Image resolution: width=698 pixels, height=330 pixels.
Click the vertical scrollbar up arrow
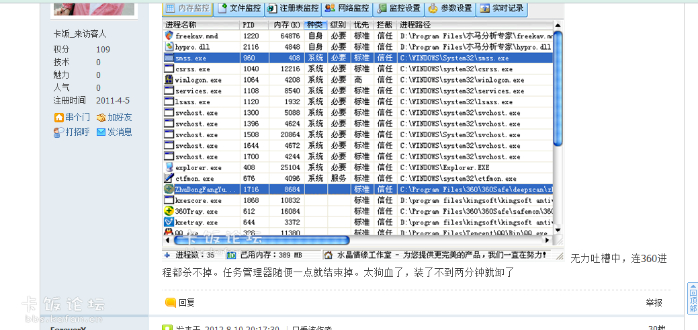click(x=558, y=25)
